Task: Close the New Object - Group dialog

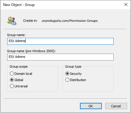Action: (x=126, y=4)
